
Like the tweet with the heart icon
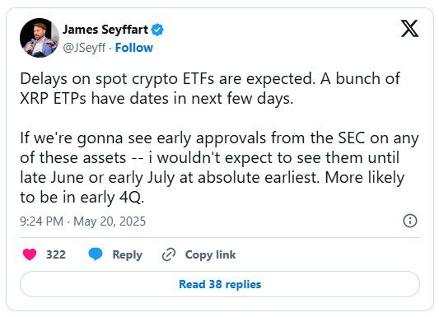(x=30, y=254)
